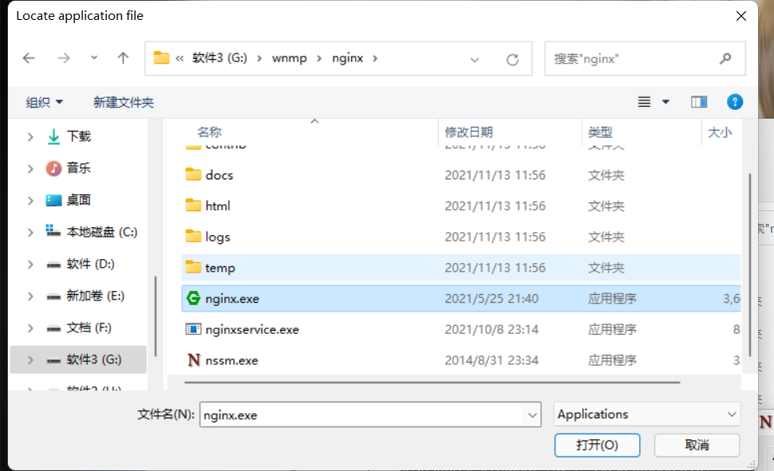The width and height of the screenshot is (774, 471).
Task: Open view options dropdown arrow
Action: click(x=665, y=102)
